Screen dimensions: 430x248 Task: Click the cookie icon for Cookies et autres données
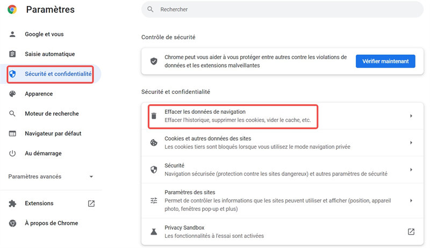click(x=154, y=143)
